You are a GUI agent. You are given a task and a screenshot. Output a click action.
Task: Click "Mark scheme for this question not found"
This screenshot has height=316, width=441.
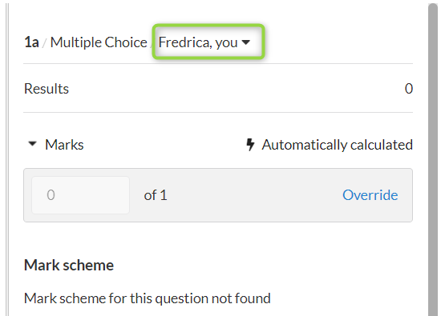click(x=148, y=298)
